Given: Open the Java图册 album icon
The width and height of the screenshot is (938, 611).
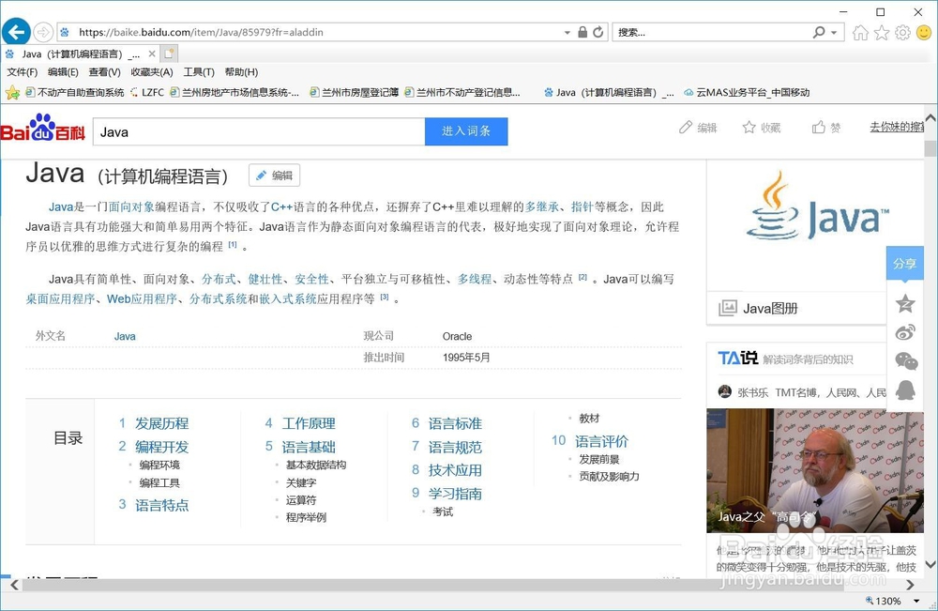Looking at the screenshot, I should click(x=728, y=308).
